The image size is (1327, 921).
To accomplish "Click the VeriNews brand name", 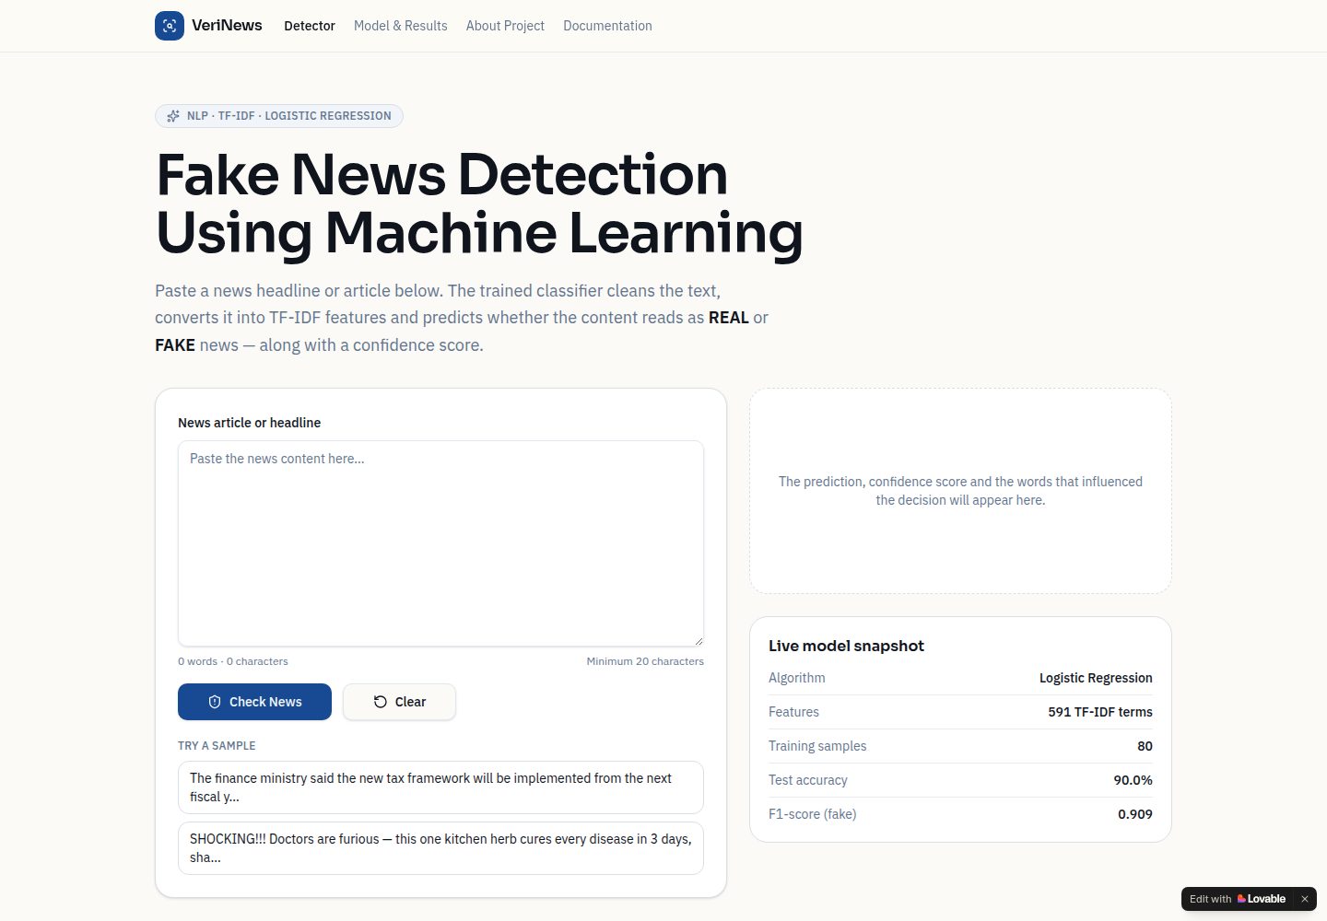I will (227, 26).
